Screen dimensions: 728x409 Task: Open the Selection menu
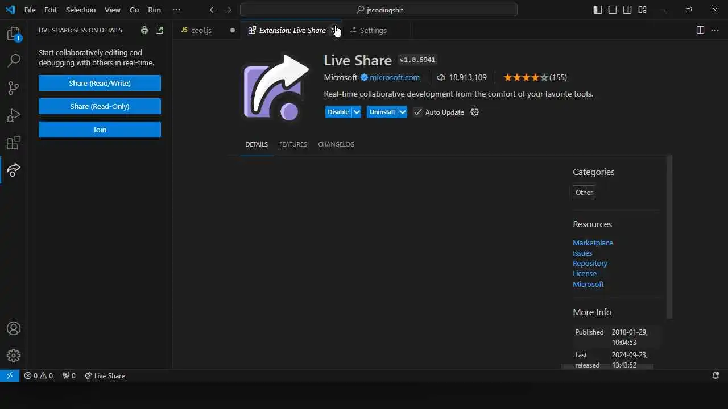coord(81,10)
